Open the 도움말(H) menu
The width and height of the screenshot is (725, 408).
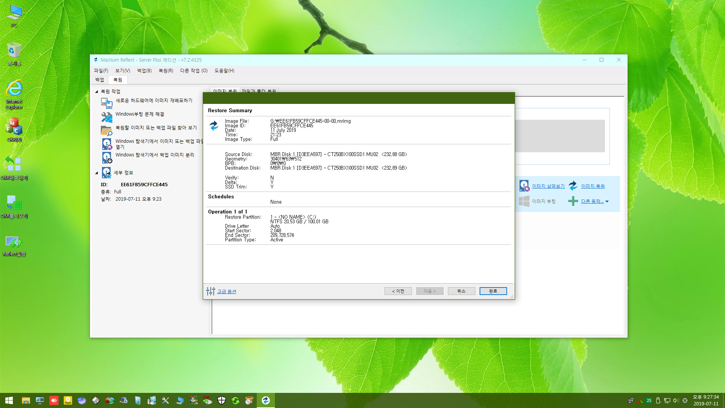[224, 71]
